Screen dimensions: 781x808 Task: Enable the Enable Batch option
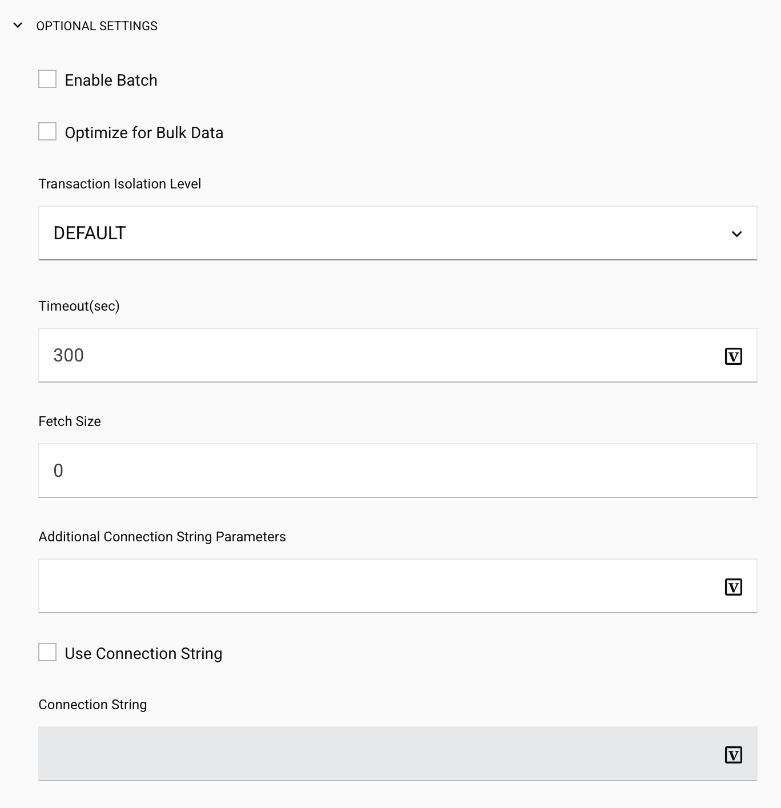(x=47, y=79)
